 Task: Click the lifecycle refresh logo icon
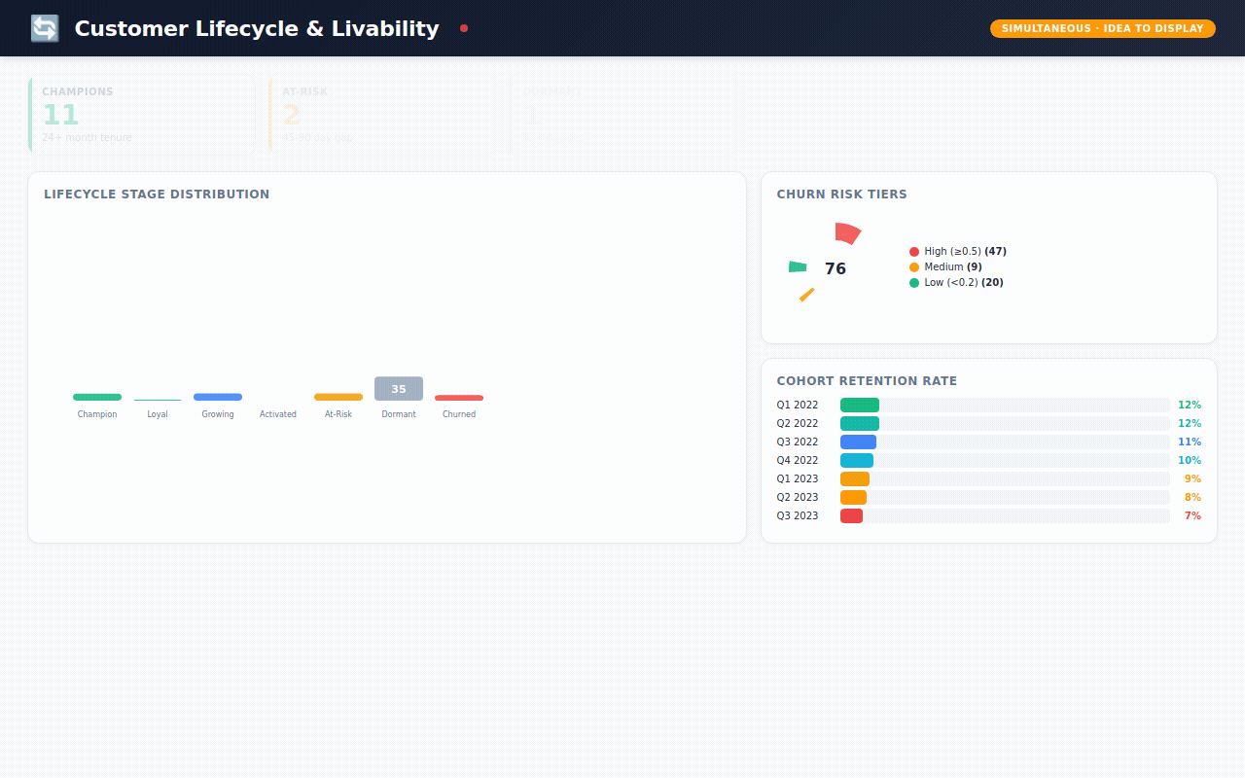coord(45,28)
